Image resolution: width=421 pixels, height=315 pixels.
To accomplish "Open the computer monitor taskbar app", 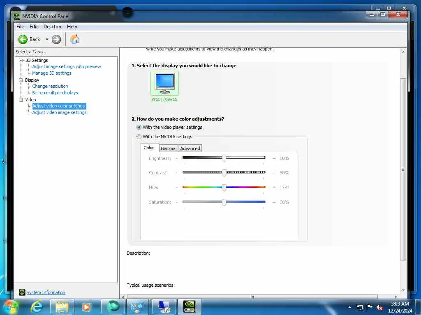I will (164, 307).
